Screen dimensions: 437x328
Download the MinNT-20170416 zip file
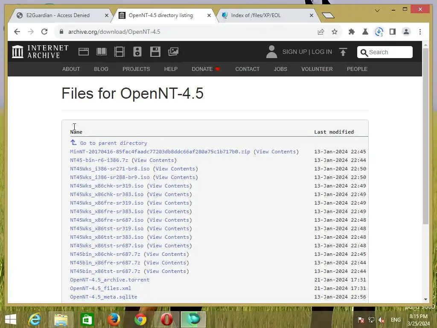pos(160,152)
